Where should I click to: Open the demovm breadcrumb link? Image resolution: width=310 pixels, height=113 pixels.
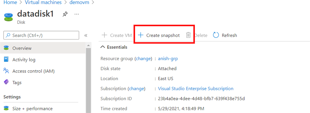[79, 3]
